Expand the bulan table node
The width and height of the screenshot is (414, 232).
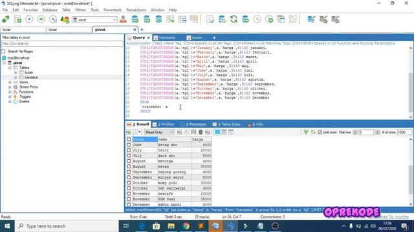pyautogui.click(x=16, y=73)
